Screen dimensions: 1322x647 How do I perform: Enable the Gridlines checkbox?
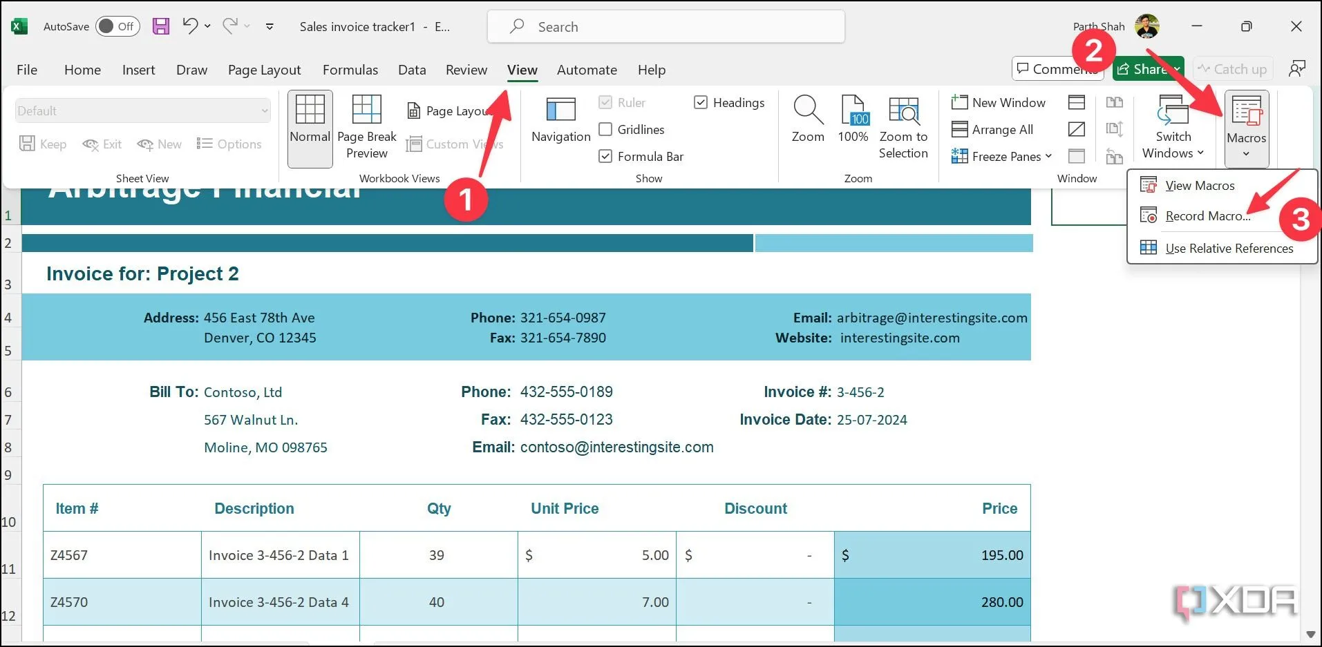(x=605, y=130)
